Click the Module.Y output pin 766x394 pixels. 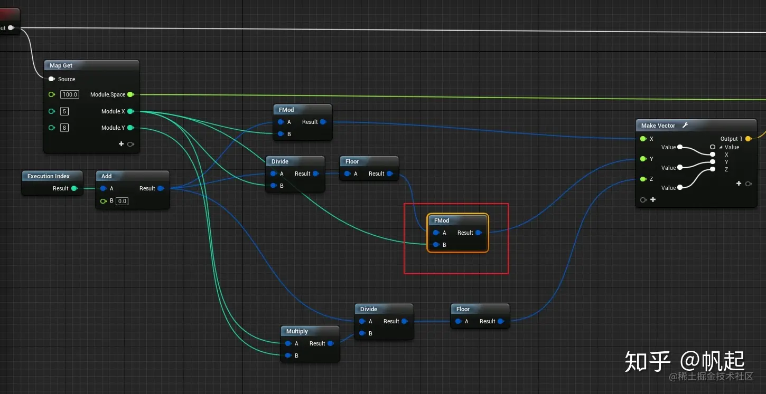point(130,128)
